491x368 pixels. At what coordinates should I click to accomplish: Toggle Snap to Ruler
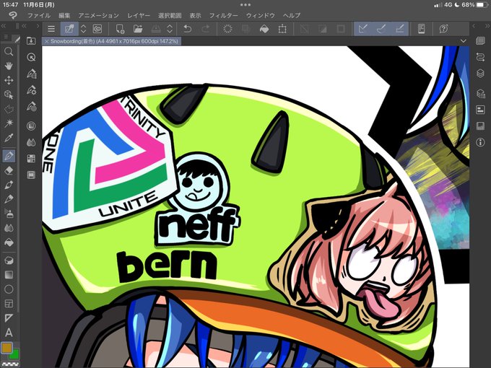point(362,29)
